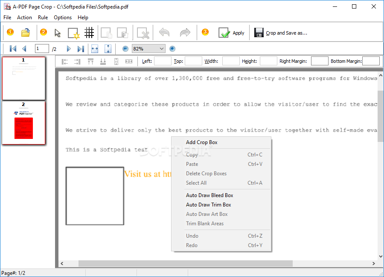
Task: Align crop boxes to the right
Action: 77,62
